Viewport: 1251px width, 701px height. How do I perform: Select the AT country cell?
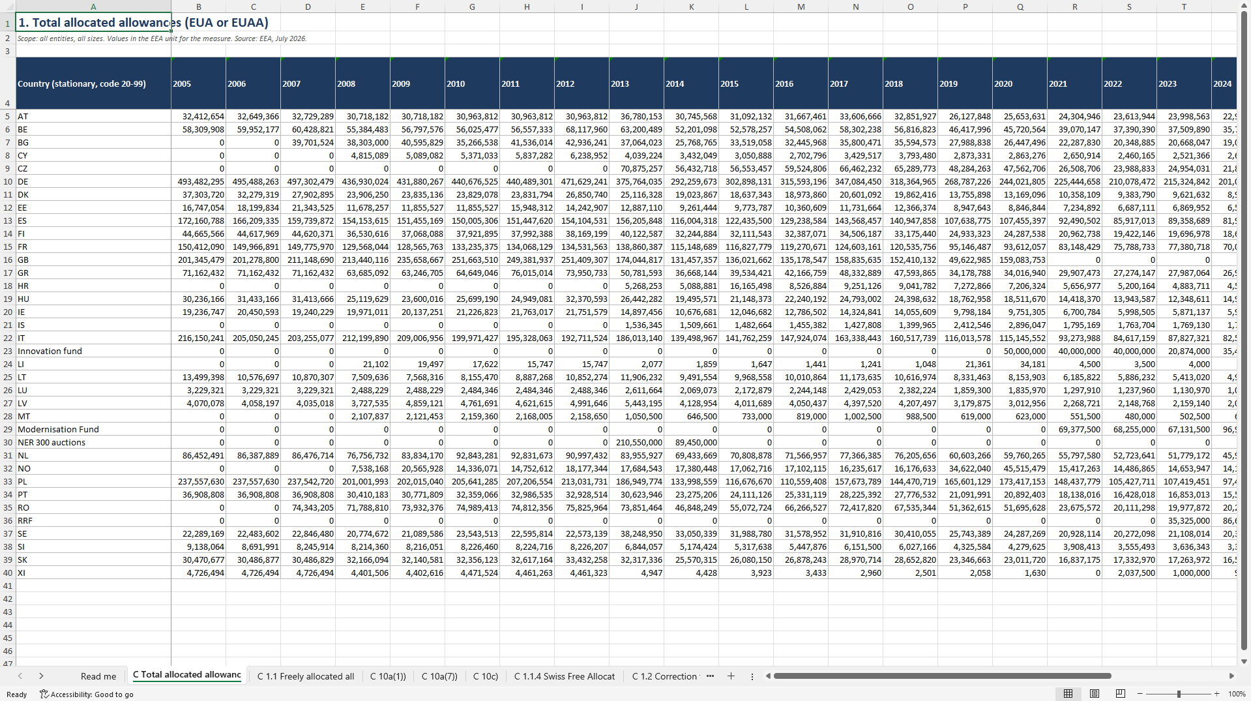(x=93, y=116)
